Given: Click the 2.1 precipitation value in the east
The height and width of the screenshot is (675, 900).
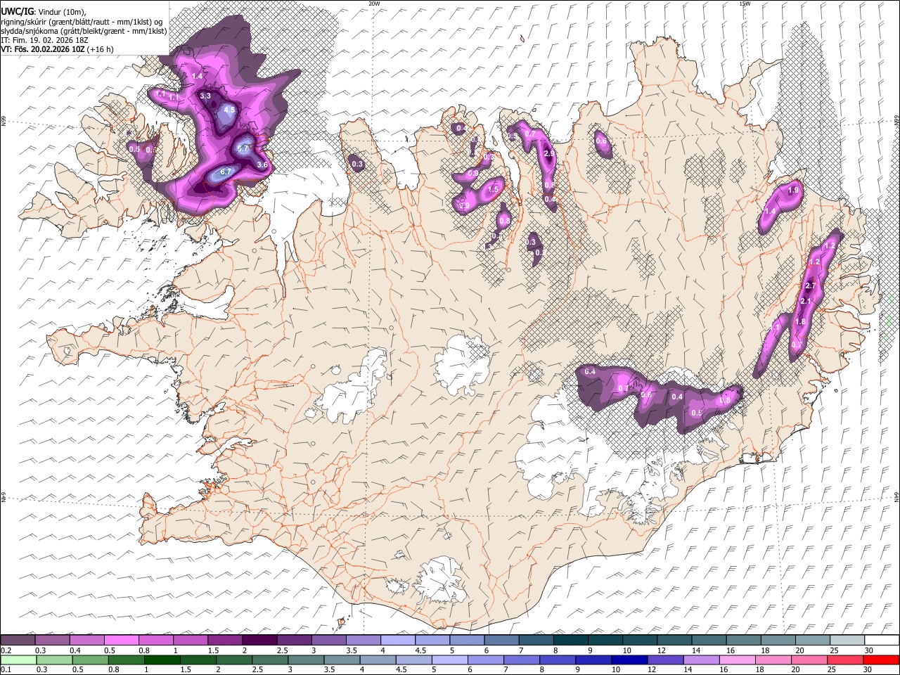Looking at the screenshot, I should [x=806, y=302].
